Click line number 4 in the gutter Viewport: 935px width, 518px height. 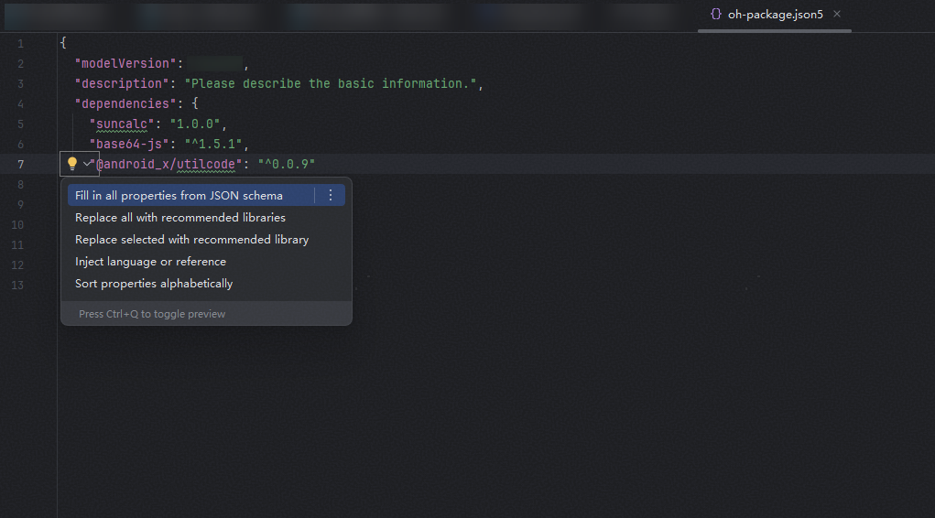tap(21, 104)
